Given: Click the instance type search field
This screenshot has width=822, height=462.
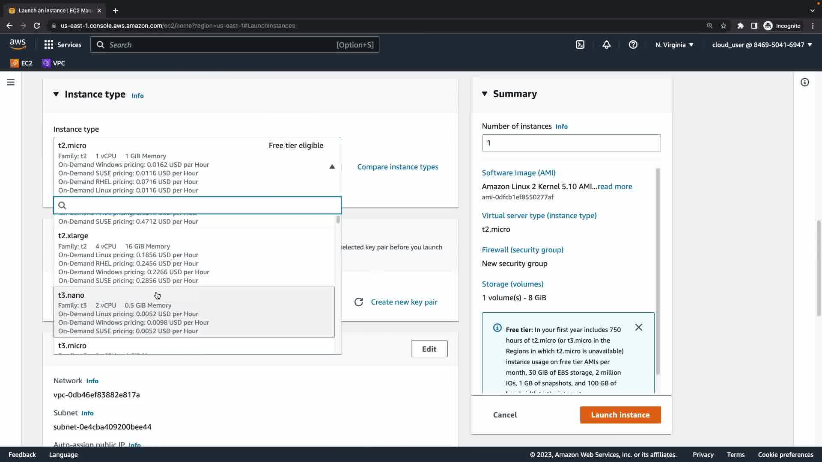Looking at the screenshot, I should [201, 205].
